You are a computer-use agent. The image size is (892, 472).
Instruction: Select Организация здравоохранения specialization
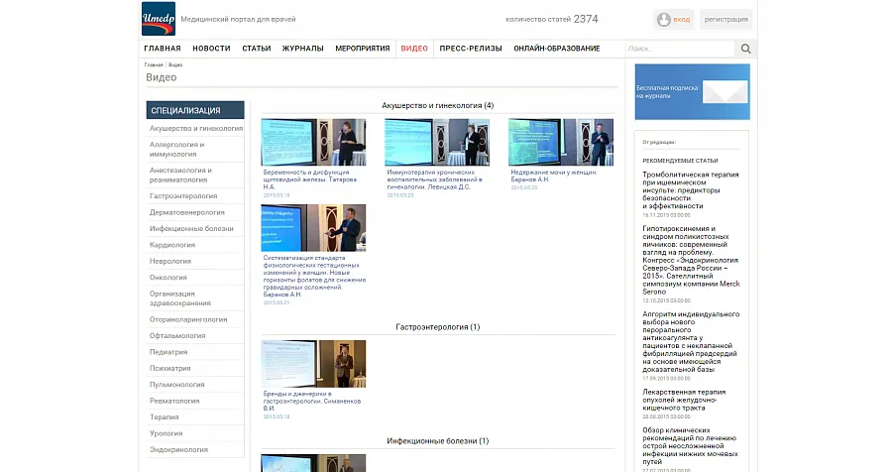pos(179,298)
